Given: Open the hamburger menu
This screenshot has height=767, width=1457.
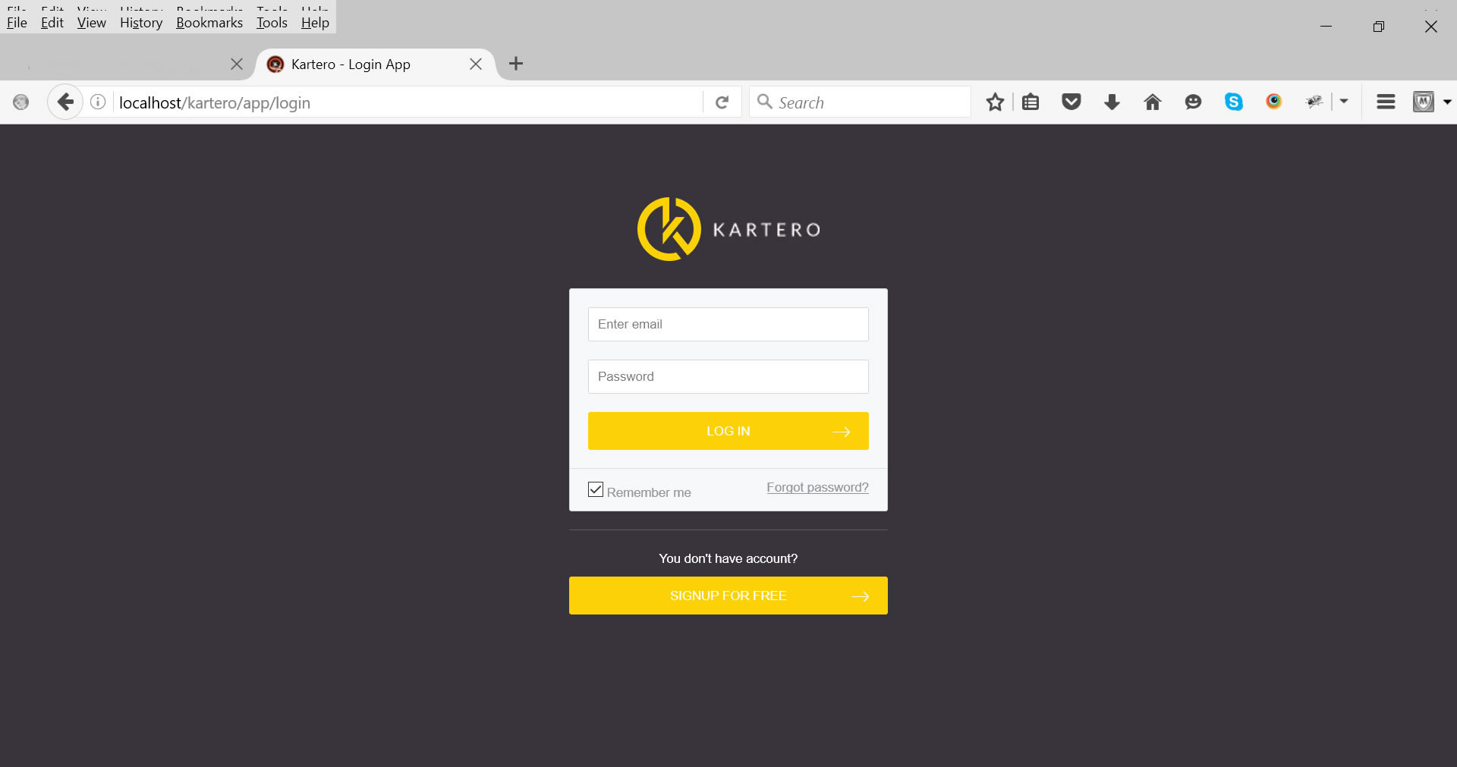Looking at the screenshot, I should click(x=1386, y=102).
